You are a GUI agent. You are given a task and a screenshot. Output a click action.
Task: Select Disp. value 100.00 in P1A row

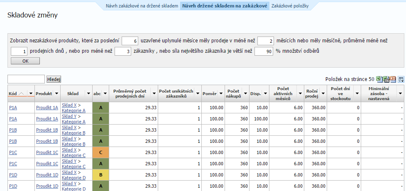pos(261,119)
